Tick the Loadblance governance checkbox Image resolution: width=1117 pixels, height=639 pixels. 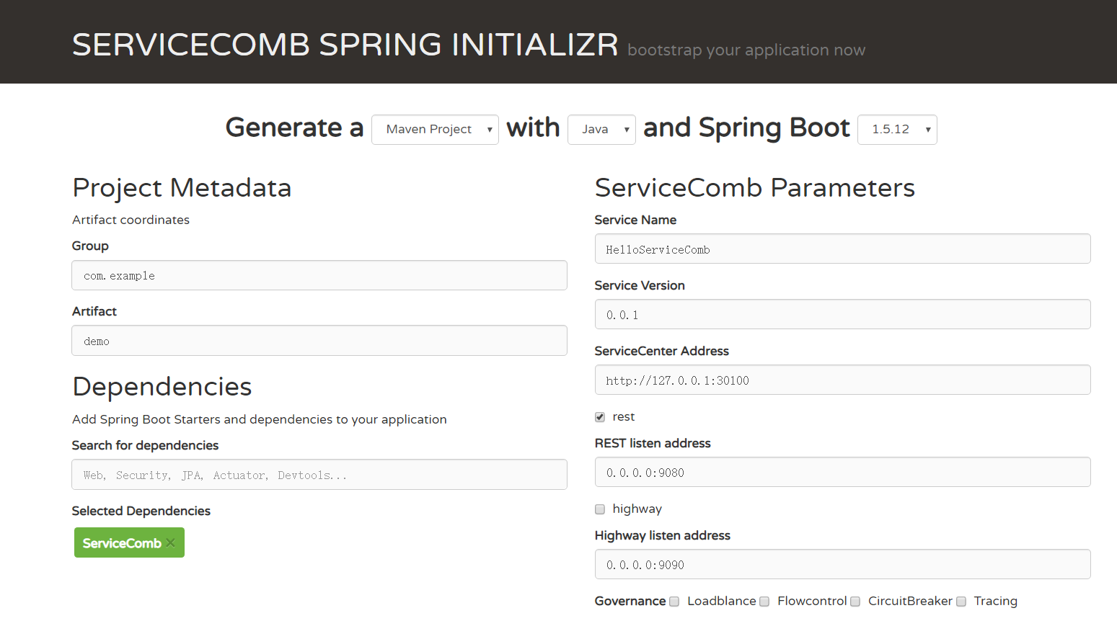[674, 602]
